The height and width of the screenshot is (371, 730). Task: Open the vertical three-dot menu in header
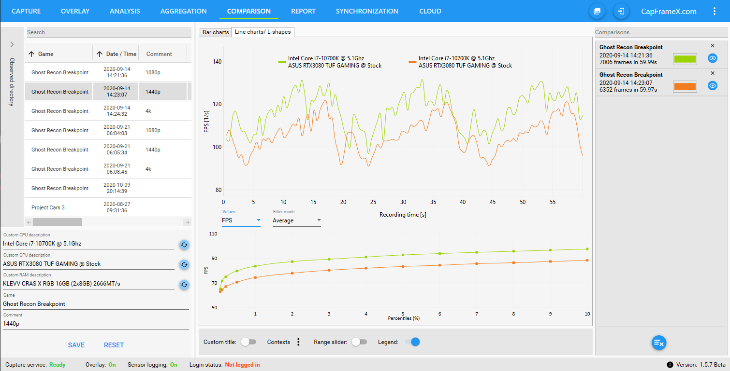tap(715, 11)
